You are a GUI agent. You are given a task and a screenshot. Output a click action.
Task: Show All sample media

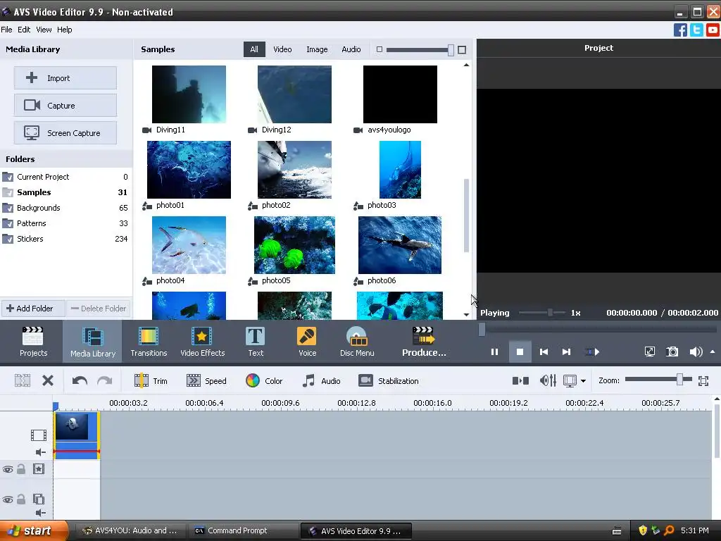click(x=254, y=49)
